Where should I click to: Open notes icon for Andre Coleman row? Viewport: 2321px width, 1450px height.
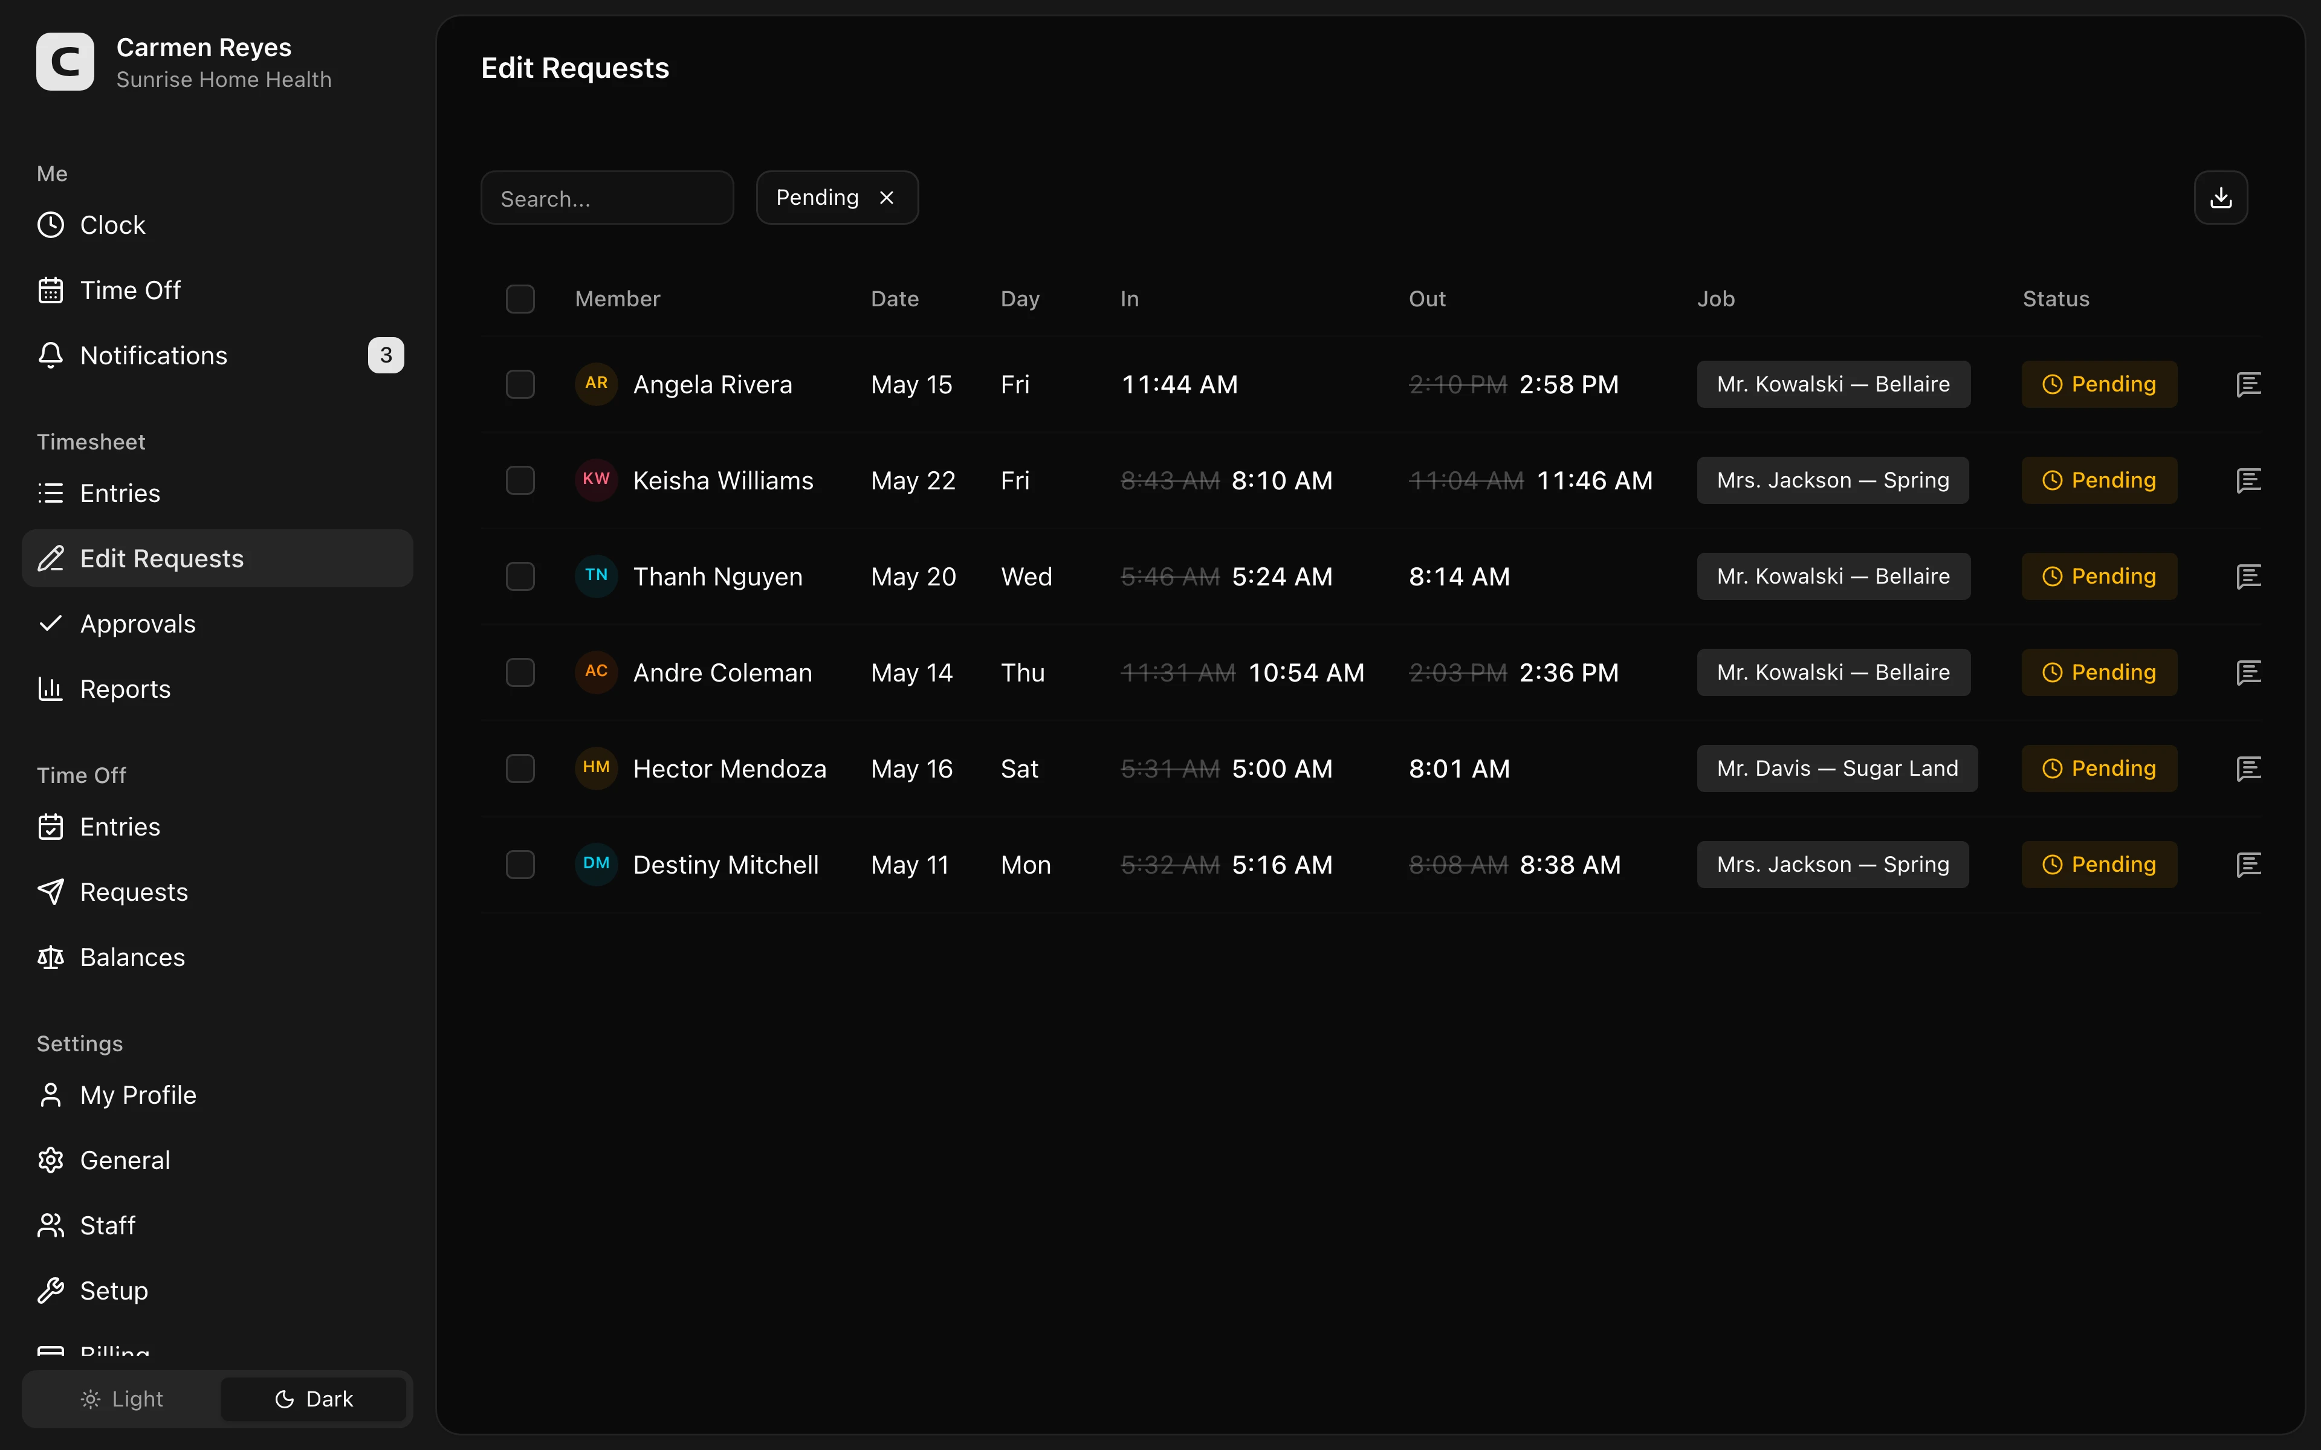click(2248, 672)
